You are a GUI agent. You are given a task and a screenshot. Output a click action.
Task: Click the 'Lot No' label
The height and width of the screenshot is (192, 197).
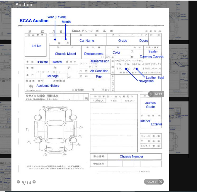36,46
